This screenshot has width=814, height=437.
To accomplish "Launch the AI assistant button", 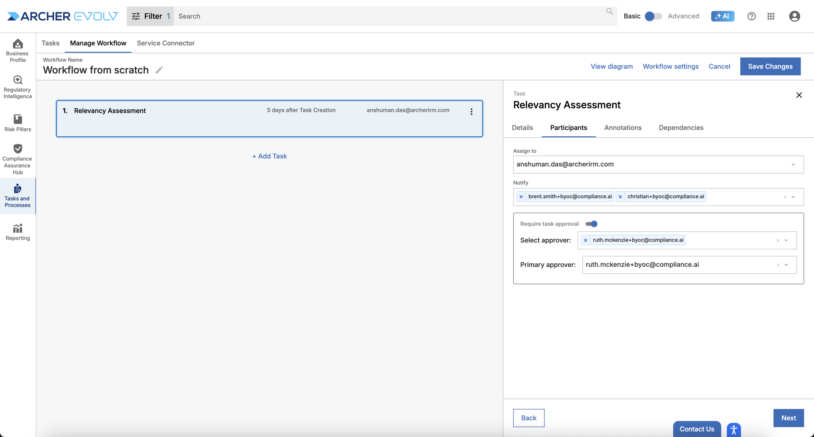I will tap(722, 16).
